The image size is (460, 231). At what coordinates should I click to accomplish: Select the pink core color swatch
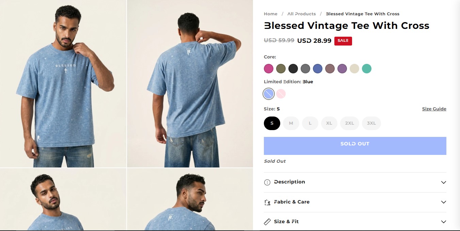tap(269, 69)
